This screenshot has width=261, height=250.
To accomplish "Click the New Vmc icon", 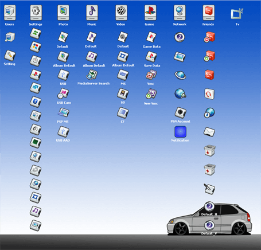I will tap(151, 94).
